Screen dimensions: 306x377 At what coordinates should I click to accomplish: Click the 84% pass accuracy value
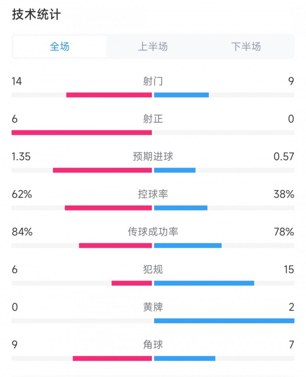pyautogui.click(x=22, y=232)
